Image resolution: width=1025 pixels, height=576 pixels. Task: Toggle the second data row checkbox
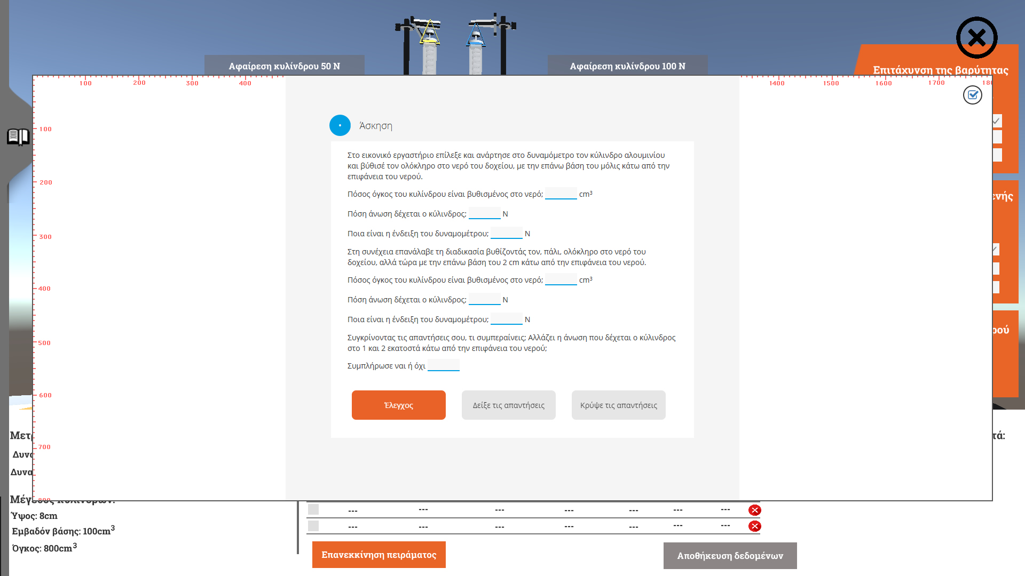coord(313,526)
